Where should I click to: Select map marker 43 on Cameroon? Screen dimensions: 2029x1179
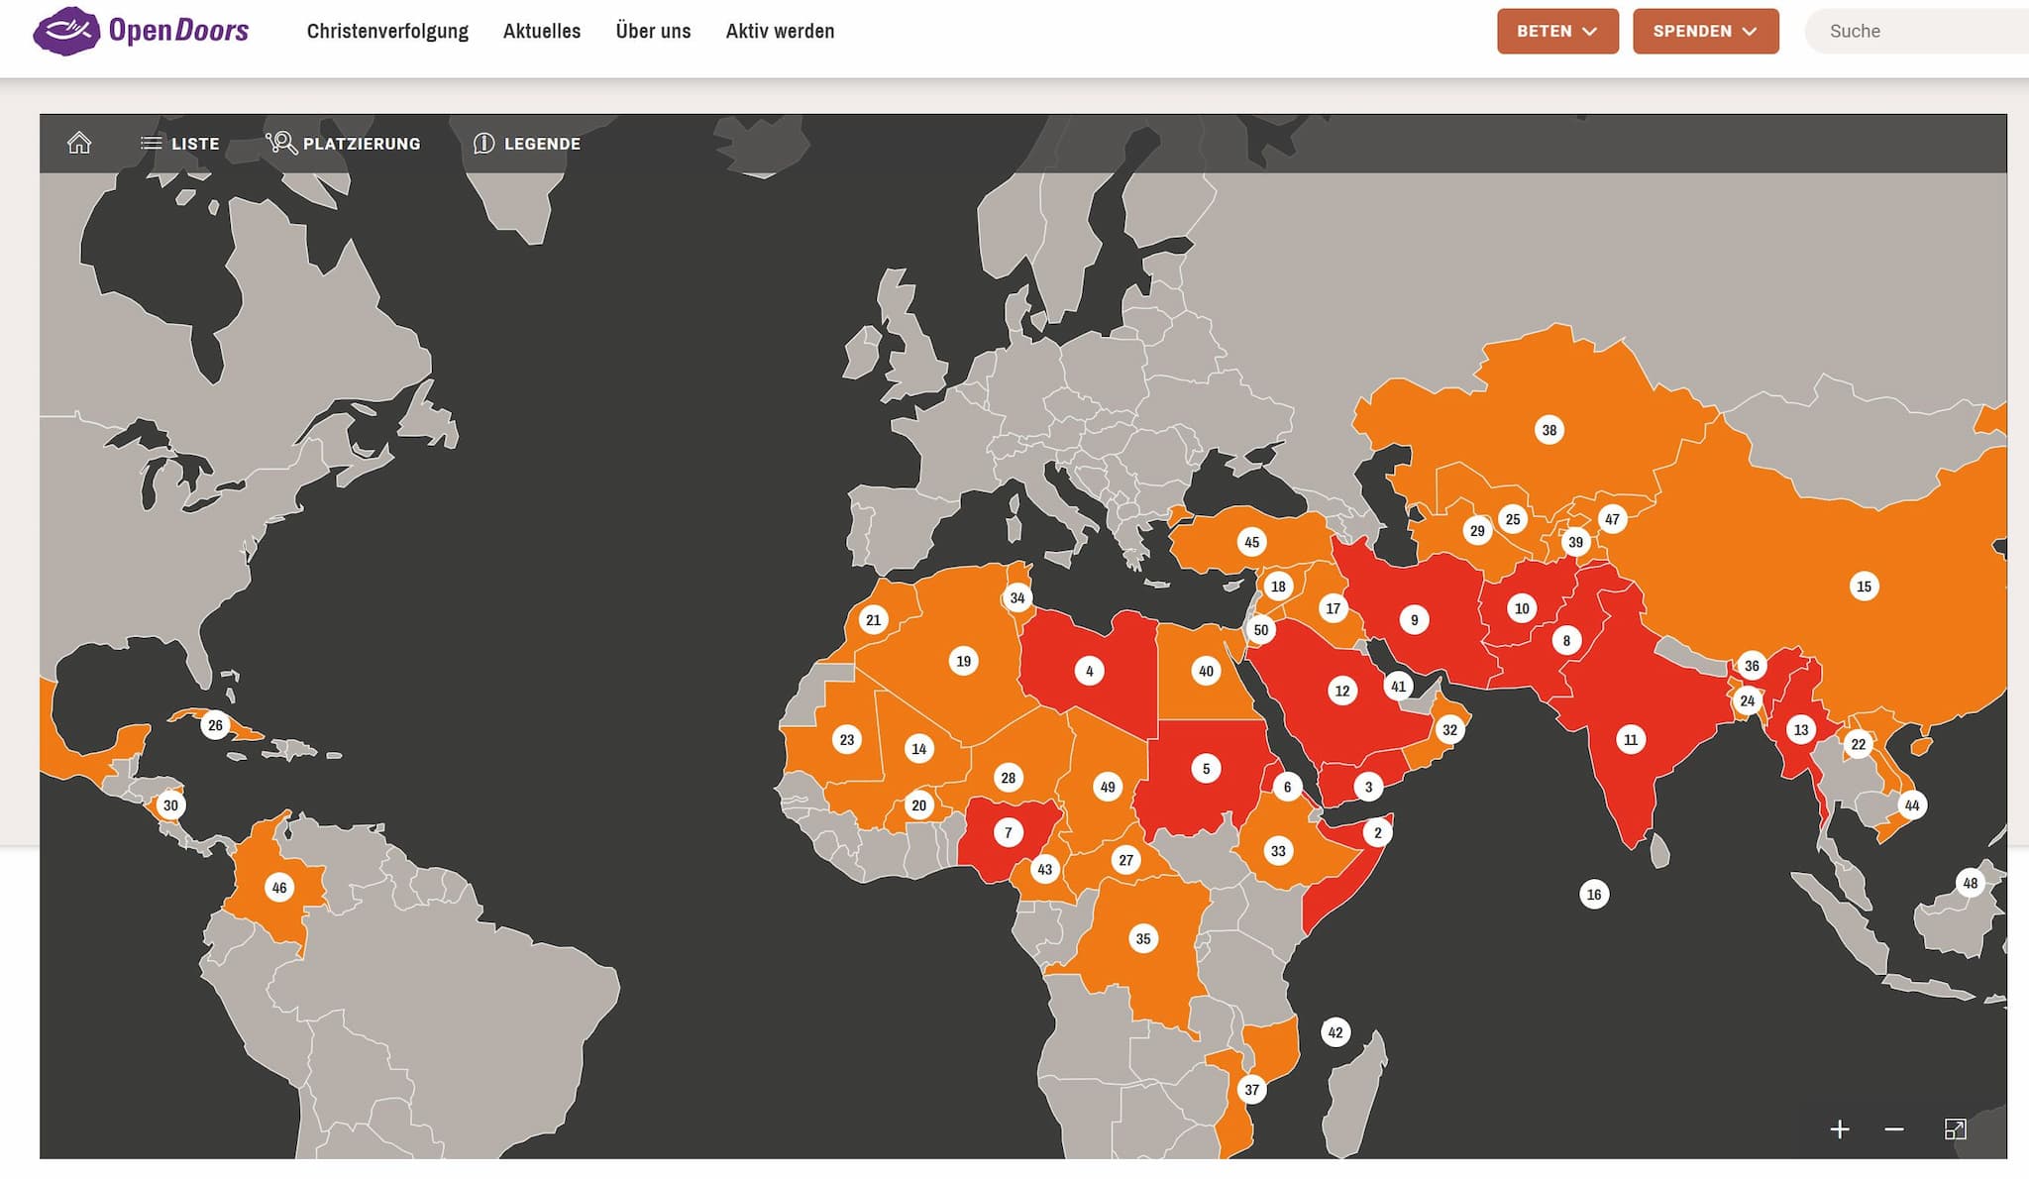pyautogui.click(x=1044, y=870)
